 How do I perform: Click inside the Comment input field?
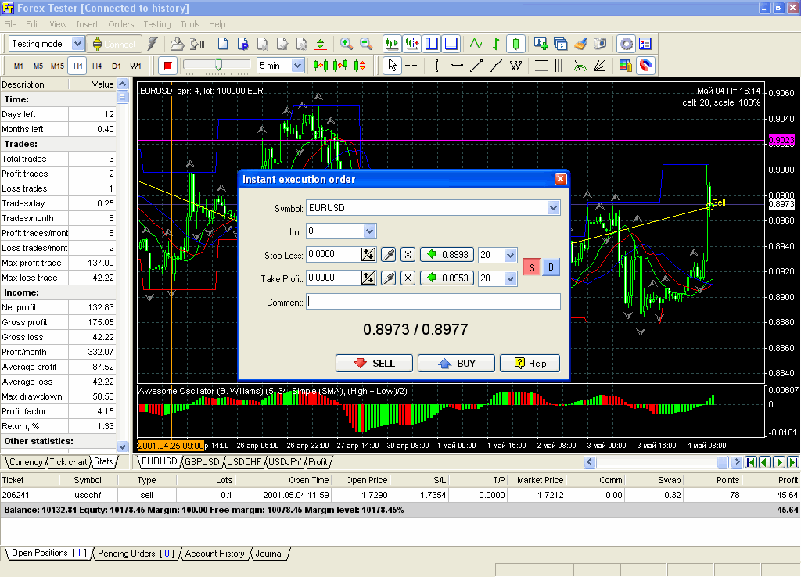tap(433, 302)
